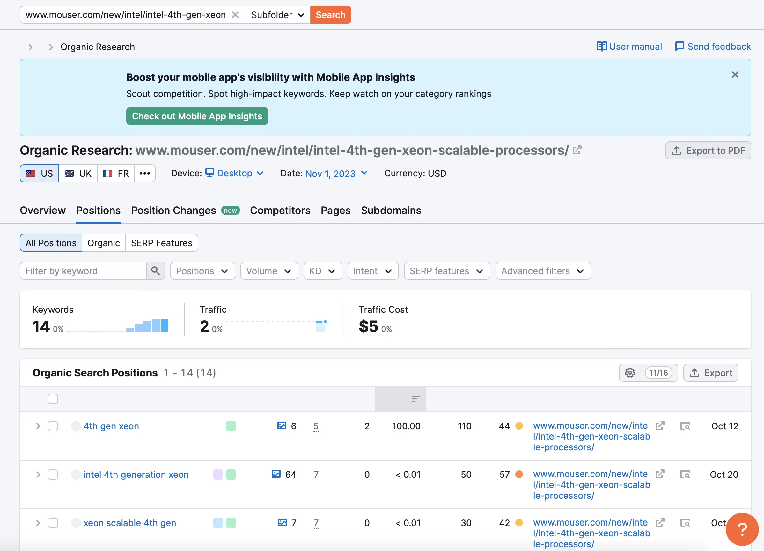This screenshot has height=551, width=764.
Task: Click add-to-list circle for 4th gen xeon
Action: pos(76,426)
